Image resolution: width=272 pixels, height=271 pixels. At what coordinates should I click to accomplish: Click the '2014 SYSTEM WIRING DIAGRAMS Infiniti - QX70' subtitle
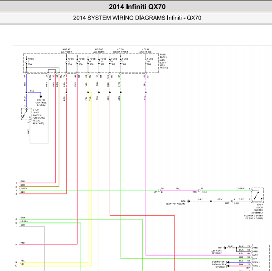pyautogui.click(x=137, y=18)
